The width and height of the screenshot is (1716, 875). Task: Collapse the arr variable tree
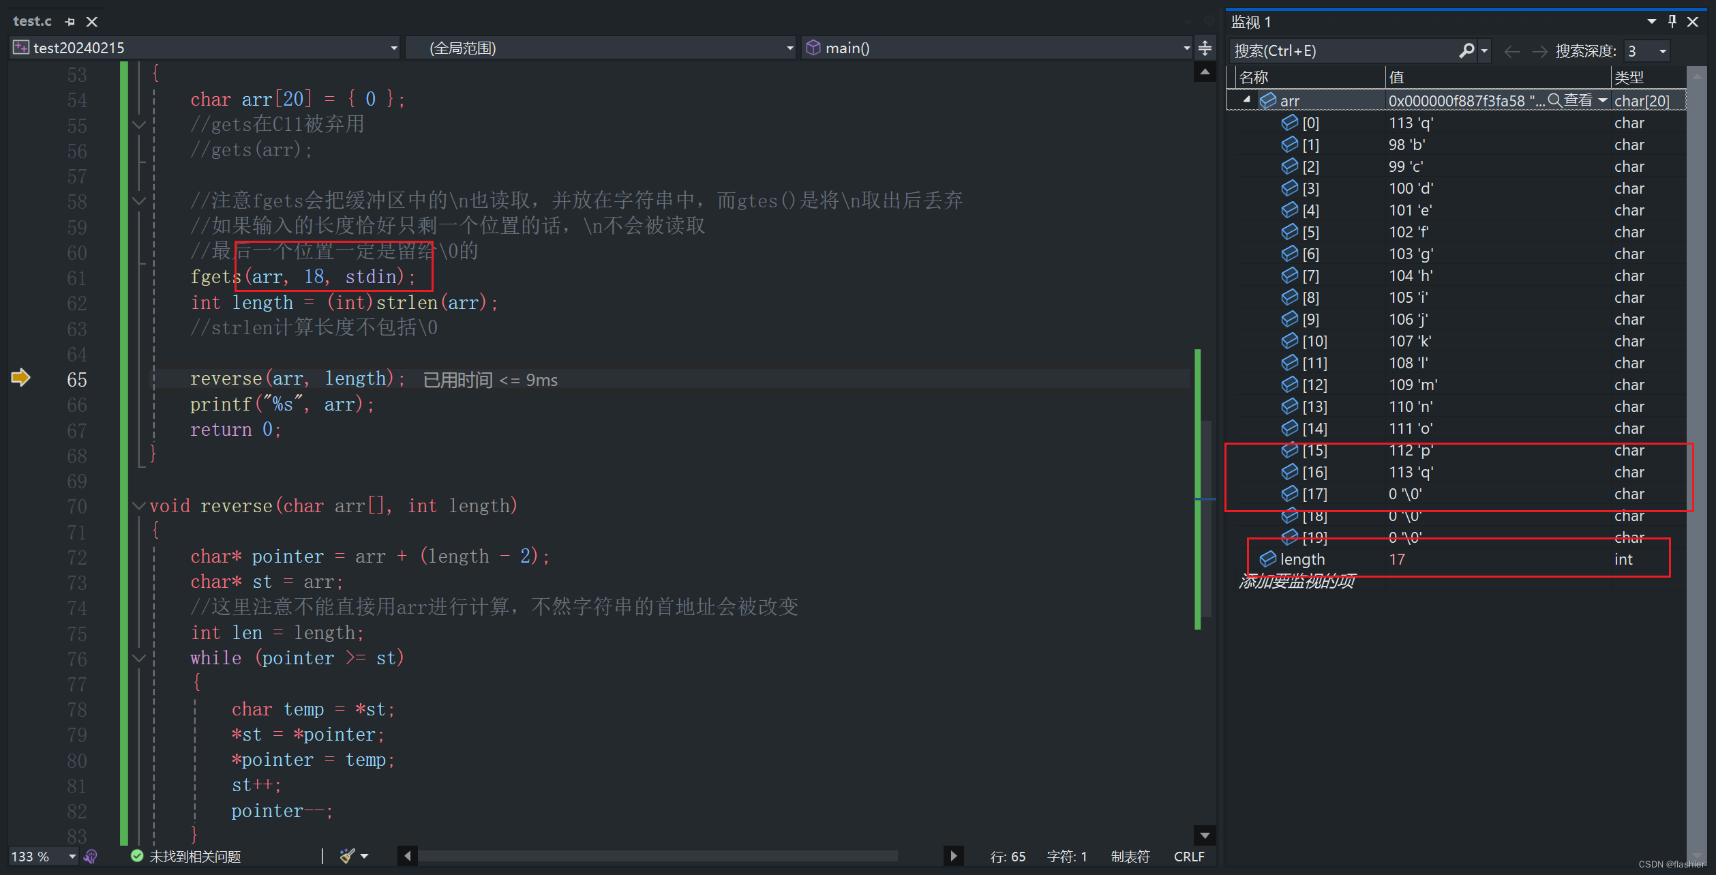[1246, 100]
